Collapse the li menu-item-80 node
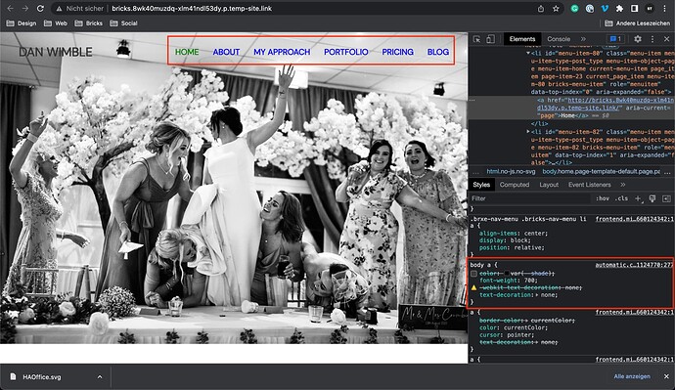Viewport: 675px width, 390px height. pyautogui.click(x=528, y=54)
